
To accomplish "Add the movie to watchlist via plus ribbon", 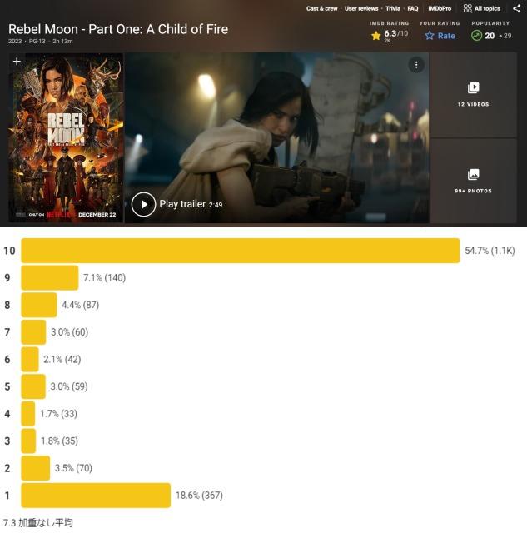I will (x=17, y=62).
